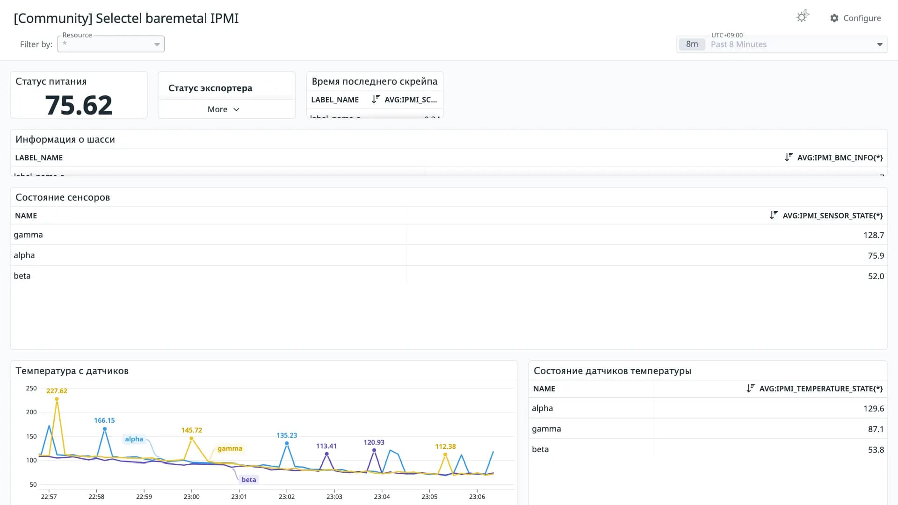Click the 87.1 temperature state value
898x505 pixels.
point(876,429)
